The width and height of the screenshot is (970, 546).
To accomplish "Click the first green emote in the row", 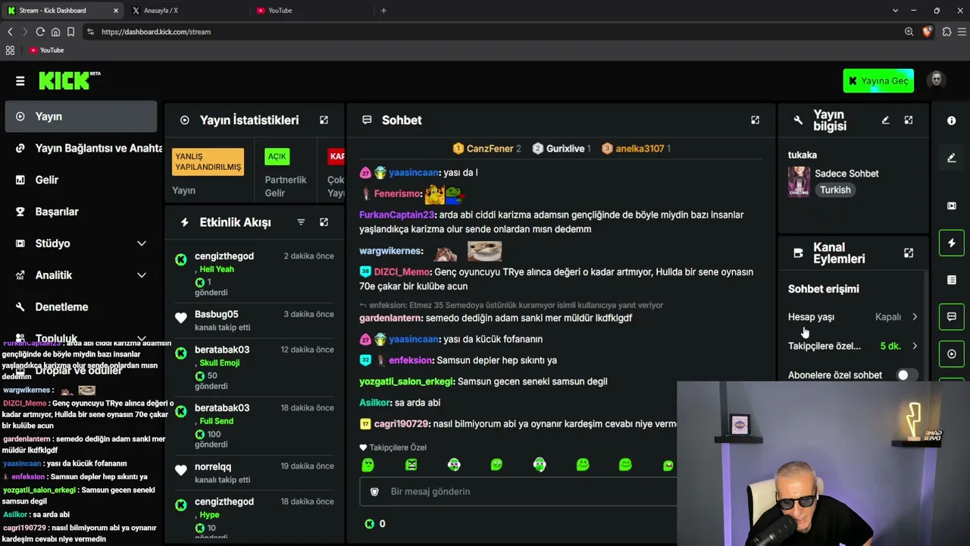I will point(368,464).
